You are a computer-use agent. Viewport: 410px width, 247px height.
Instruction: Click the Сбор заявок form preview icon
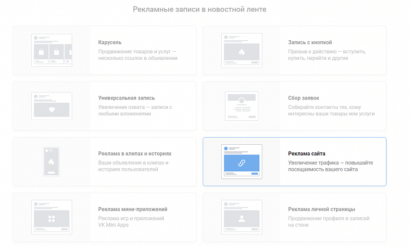242,106
